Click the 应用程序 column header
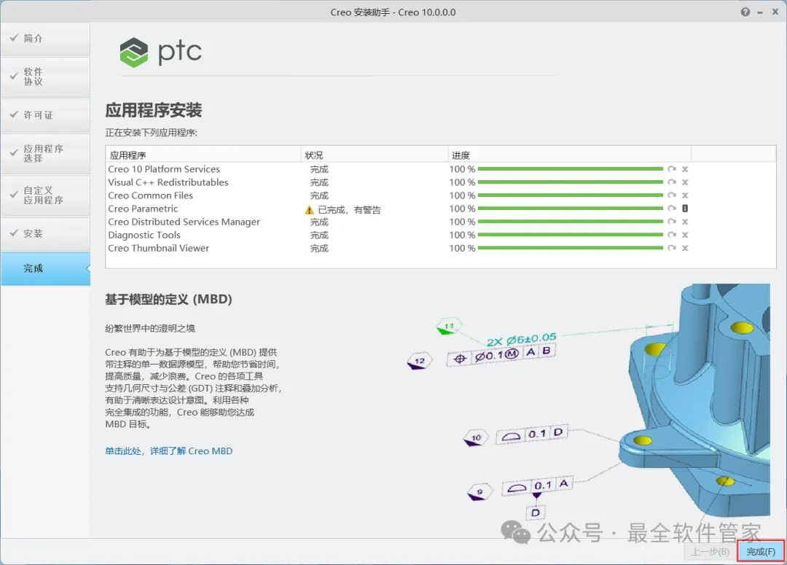The image size is (787, 565). tap(203, 155)
